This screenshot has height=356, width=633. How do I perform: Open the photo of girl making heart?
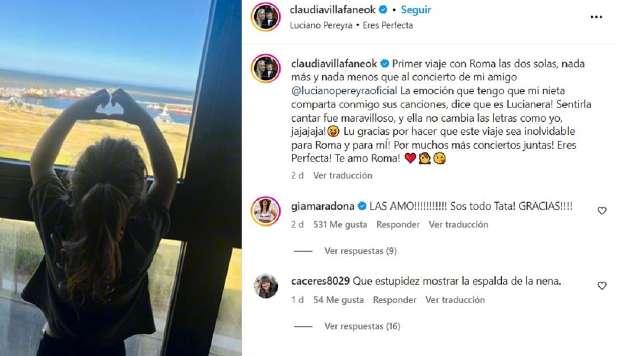(121, 178)
